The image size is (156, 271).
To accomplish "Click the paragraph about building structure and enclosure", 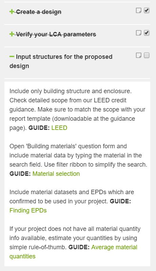I will [x=77, y=109].
